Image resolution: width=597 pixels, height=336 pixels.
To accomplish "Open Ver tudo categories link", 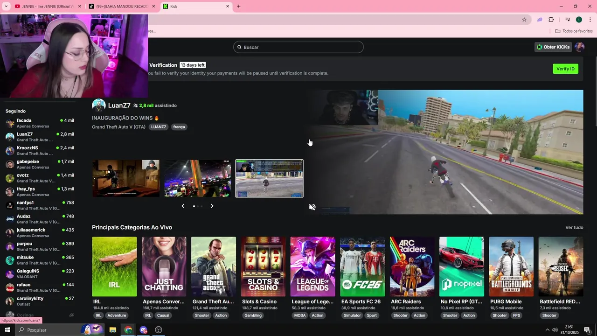I will 574,227.
